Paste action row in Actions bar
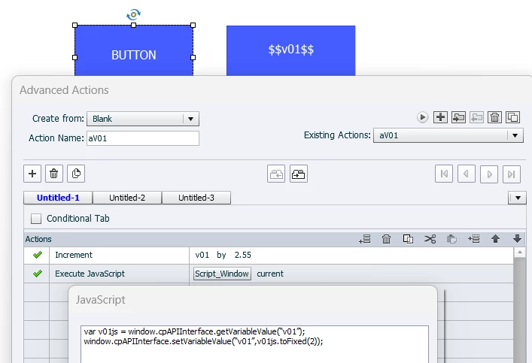The height and width of the screenshot is (363, 532). 451,239
